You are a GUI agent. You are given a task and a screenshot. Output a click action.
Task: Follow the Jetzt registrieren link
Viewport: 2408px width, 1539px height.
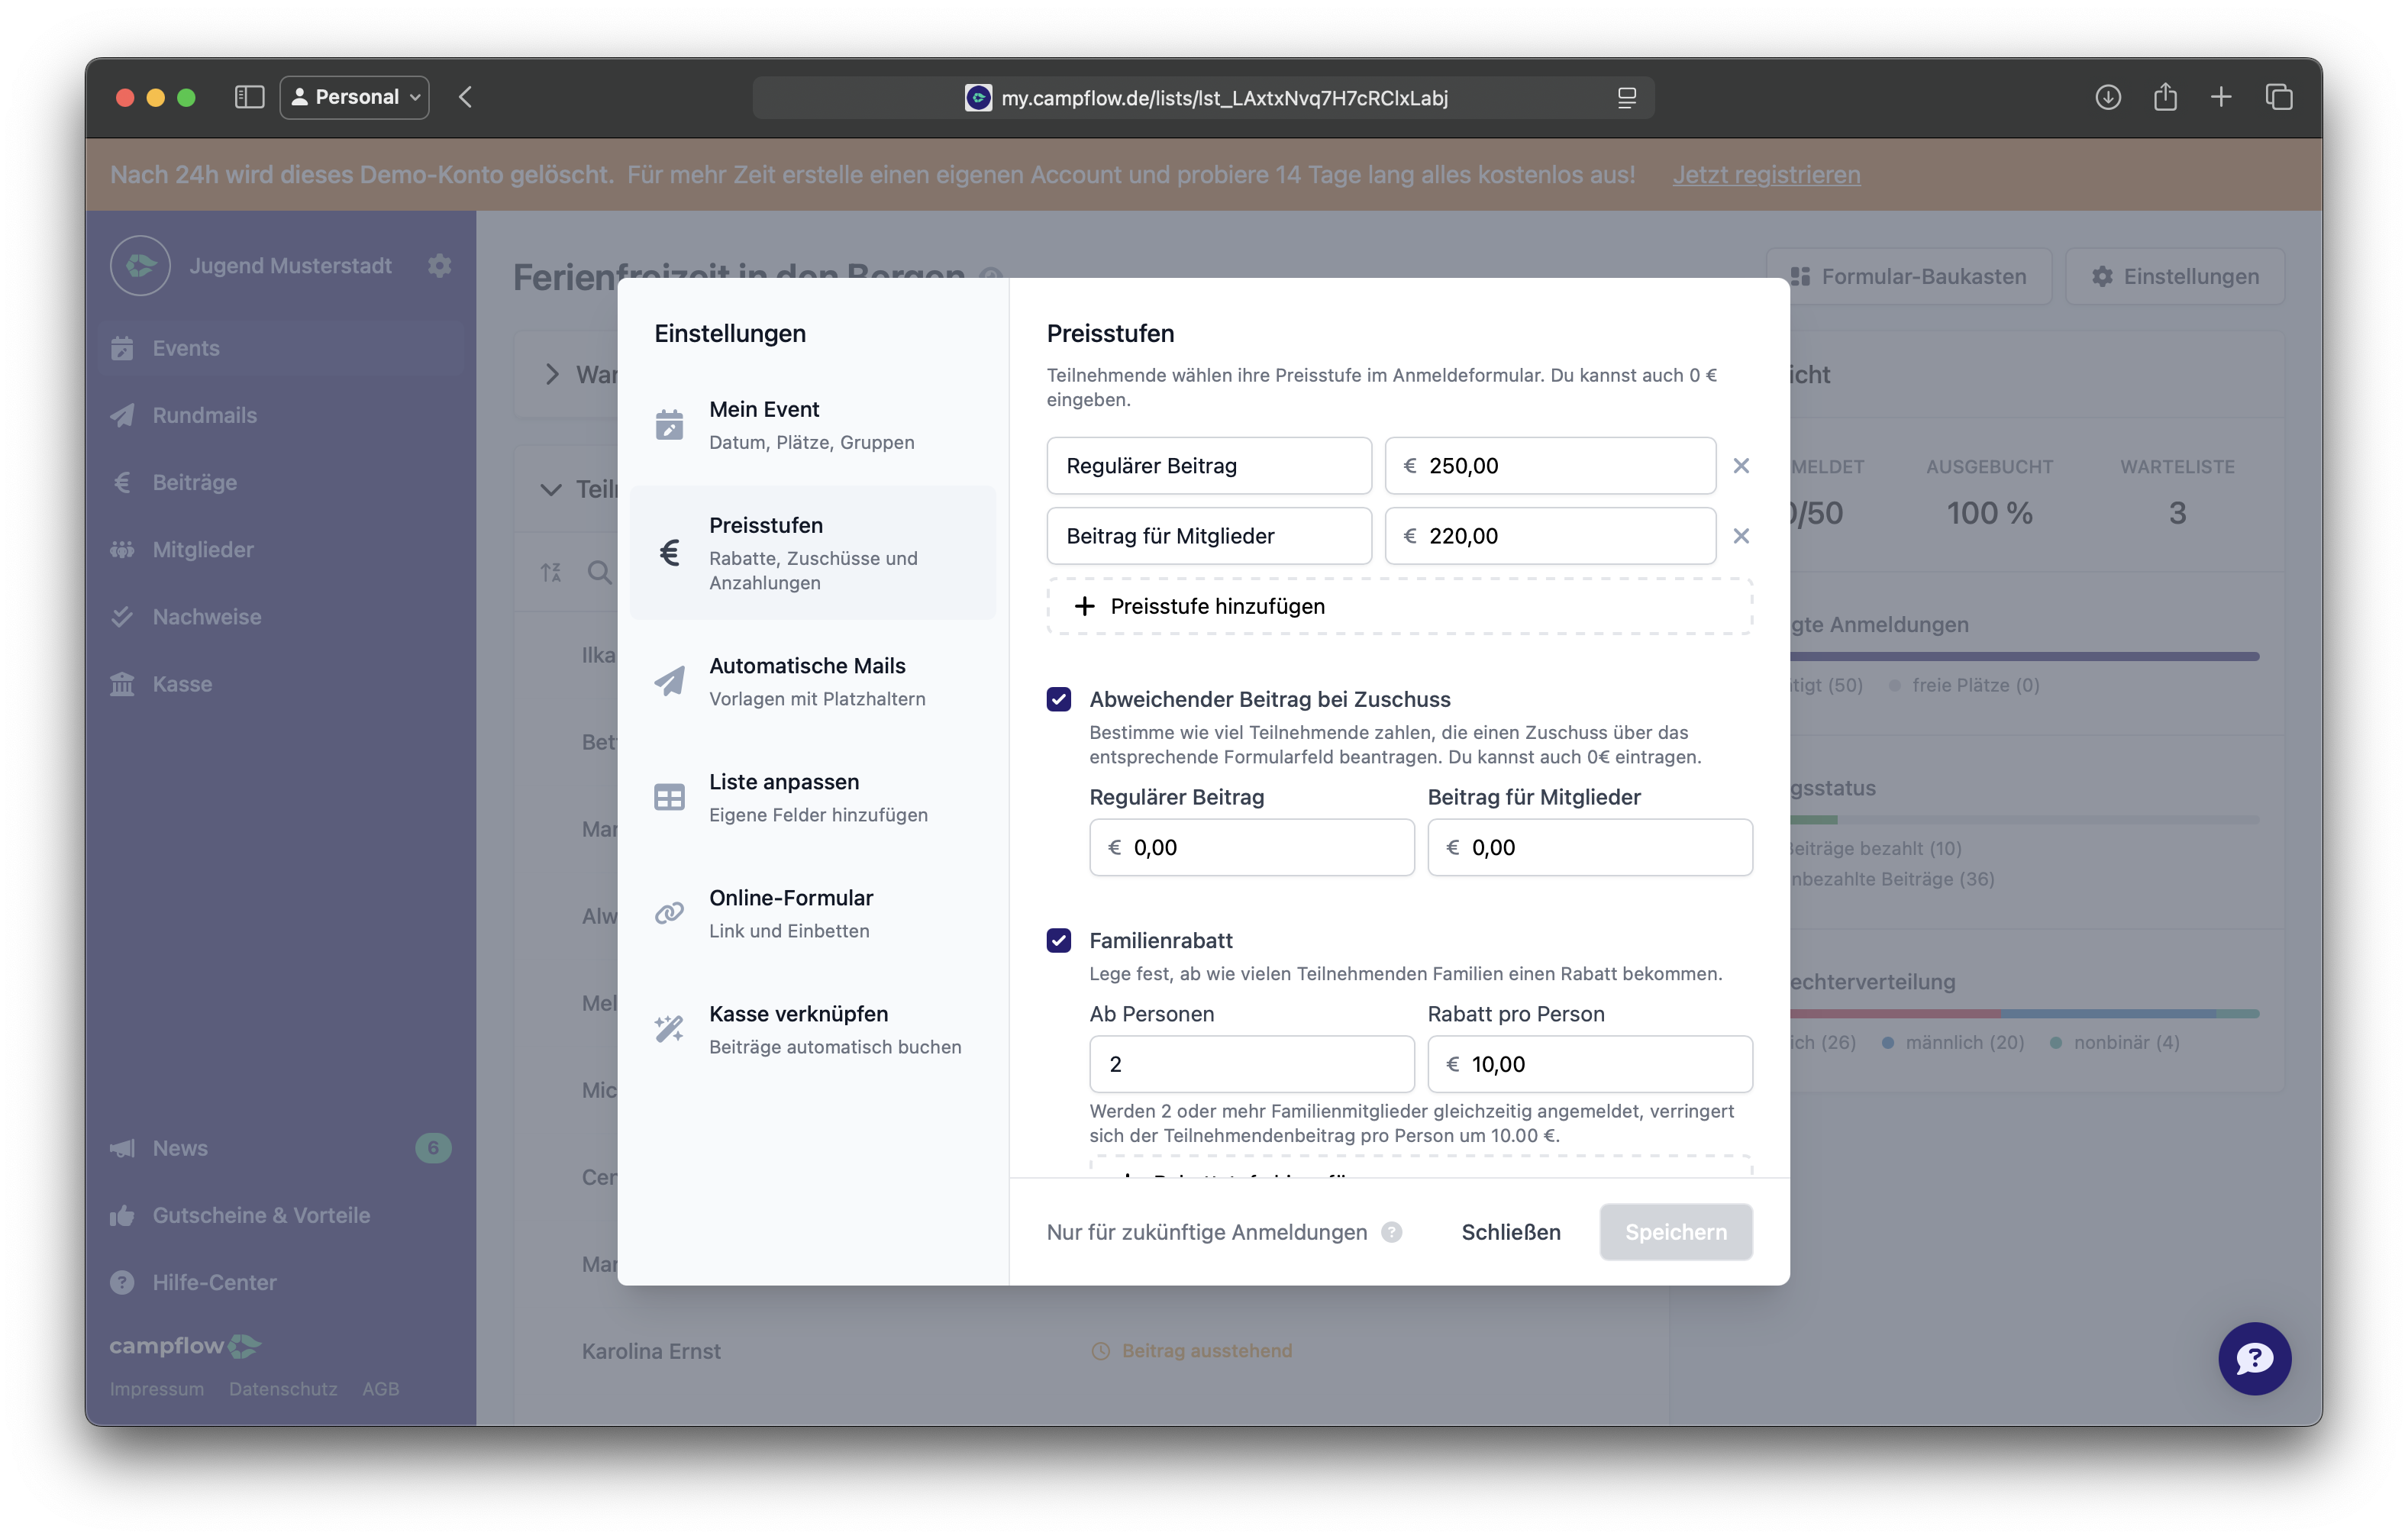click(x=1766, y=175)
